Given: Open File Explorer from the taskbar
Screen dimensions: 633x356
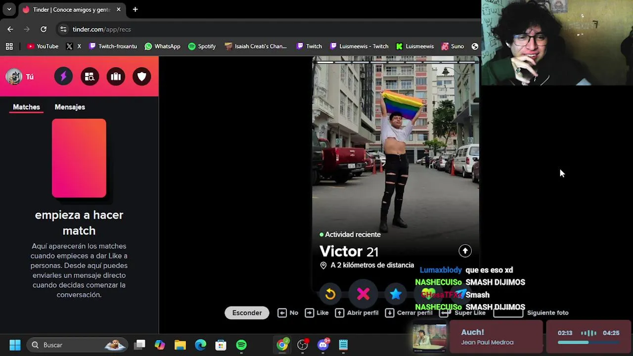Looking at the screenshot, I should pos(180,345).
